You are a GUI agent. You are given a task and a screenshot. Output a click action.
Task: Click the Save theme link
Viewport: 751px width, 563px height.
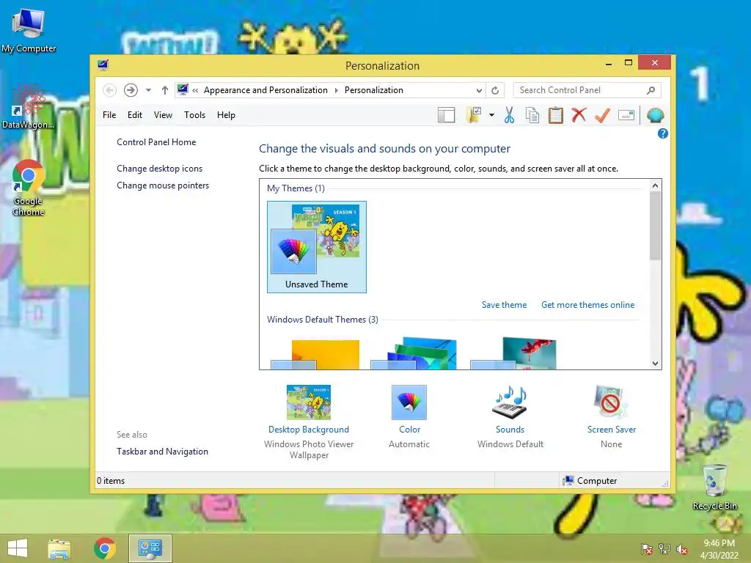(x=504, y=305)
